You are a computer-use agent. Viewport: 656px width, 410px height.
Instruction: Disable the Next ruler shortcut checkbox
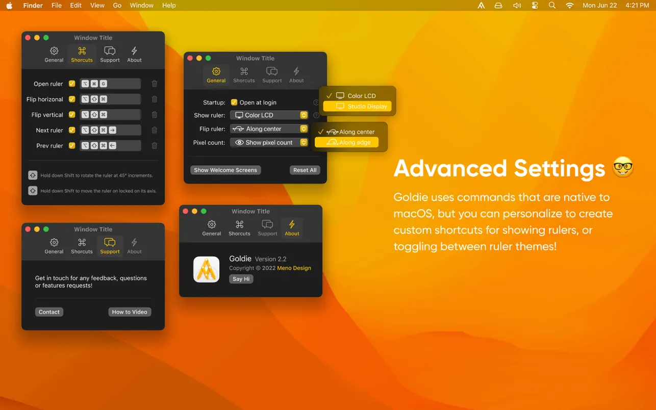(72, 130)
